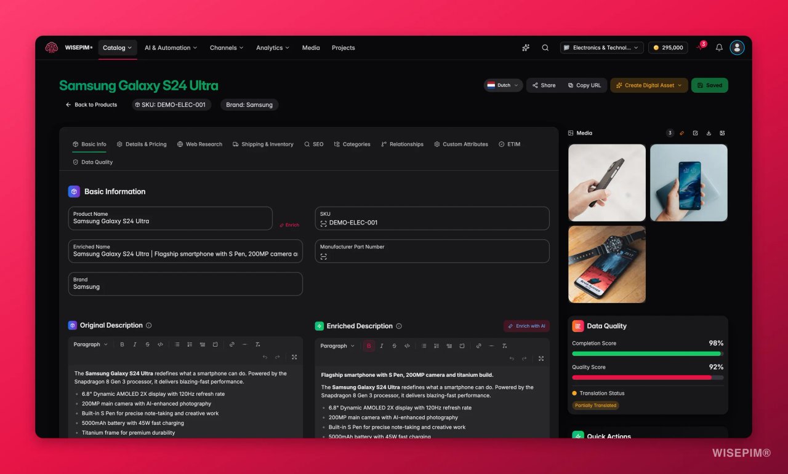Toggle italic in Enriched Description toolbar
This screenshot has width=788, height=474.
point(382,346)
